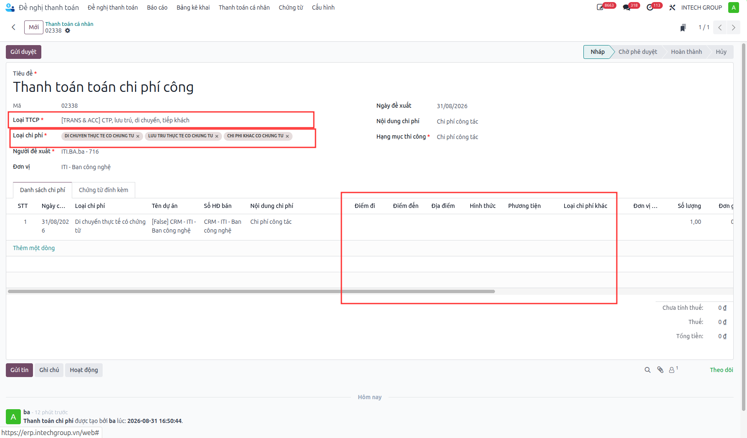Viewport: 747px width, 438px height.
Task: Show followers via the person icon
Action: (x=673, y=370)
